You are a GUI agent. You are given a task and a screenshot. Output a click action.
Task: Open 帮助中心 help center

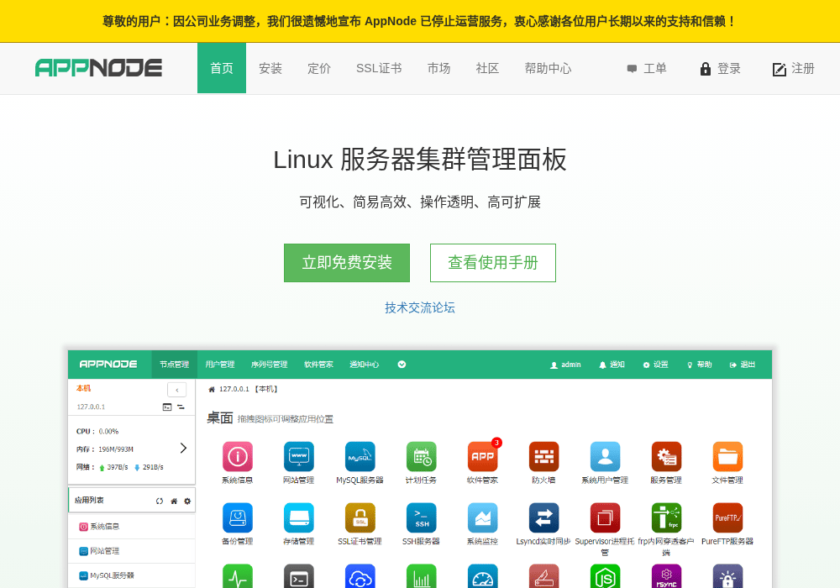tap(548, 69)
